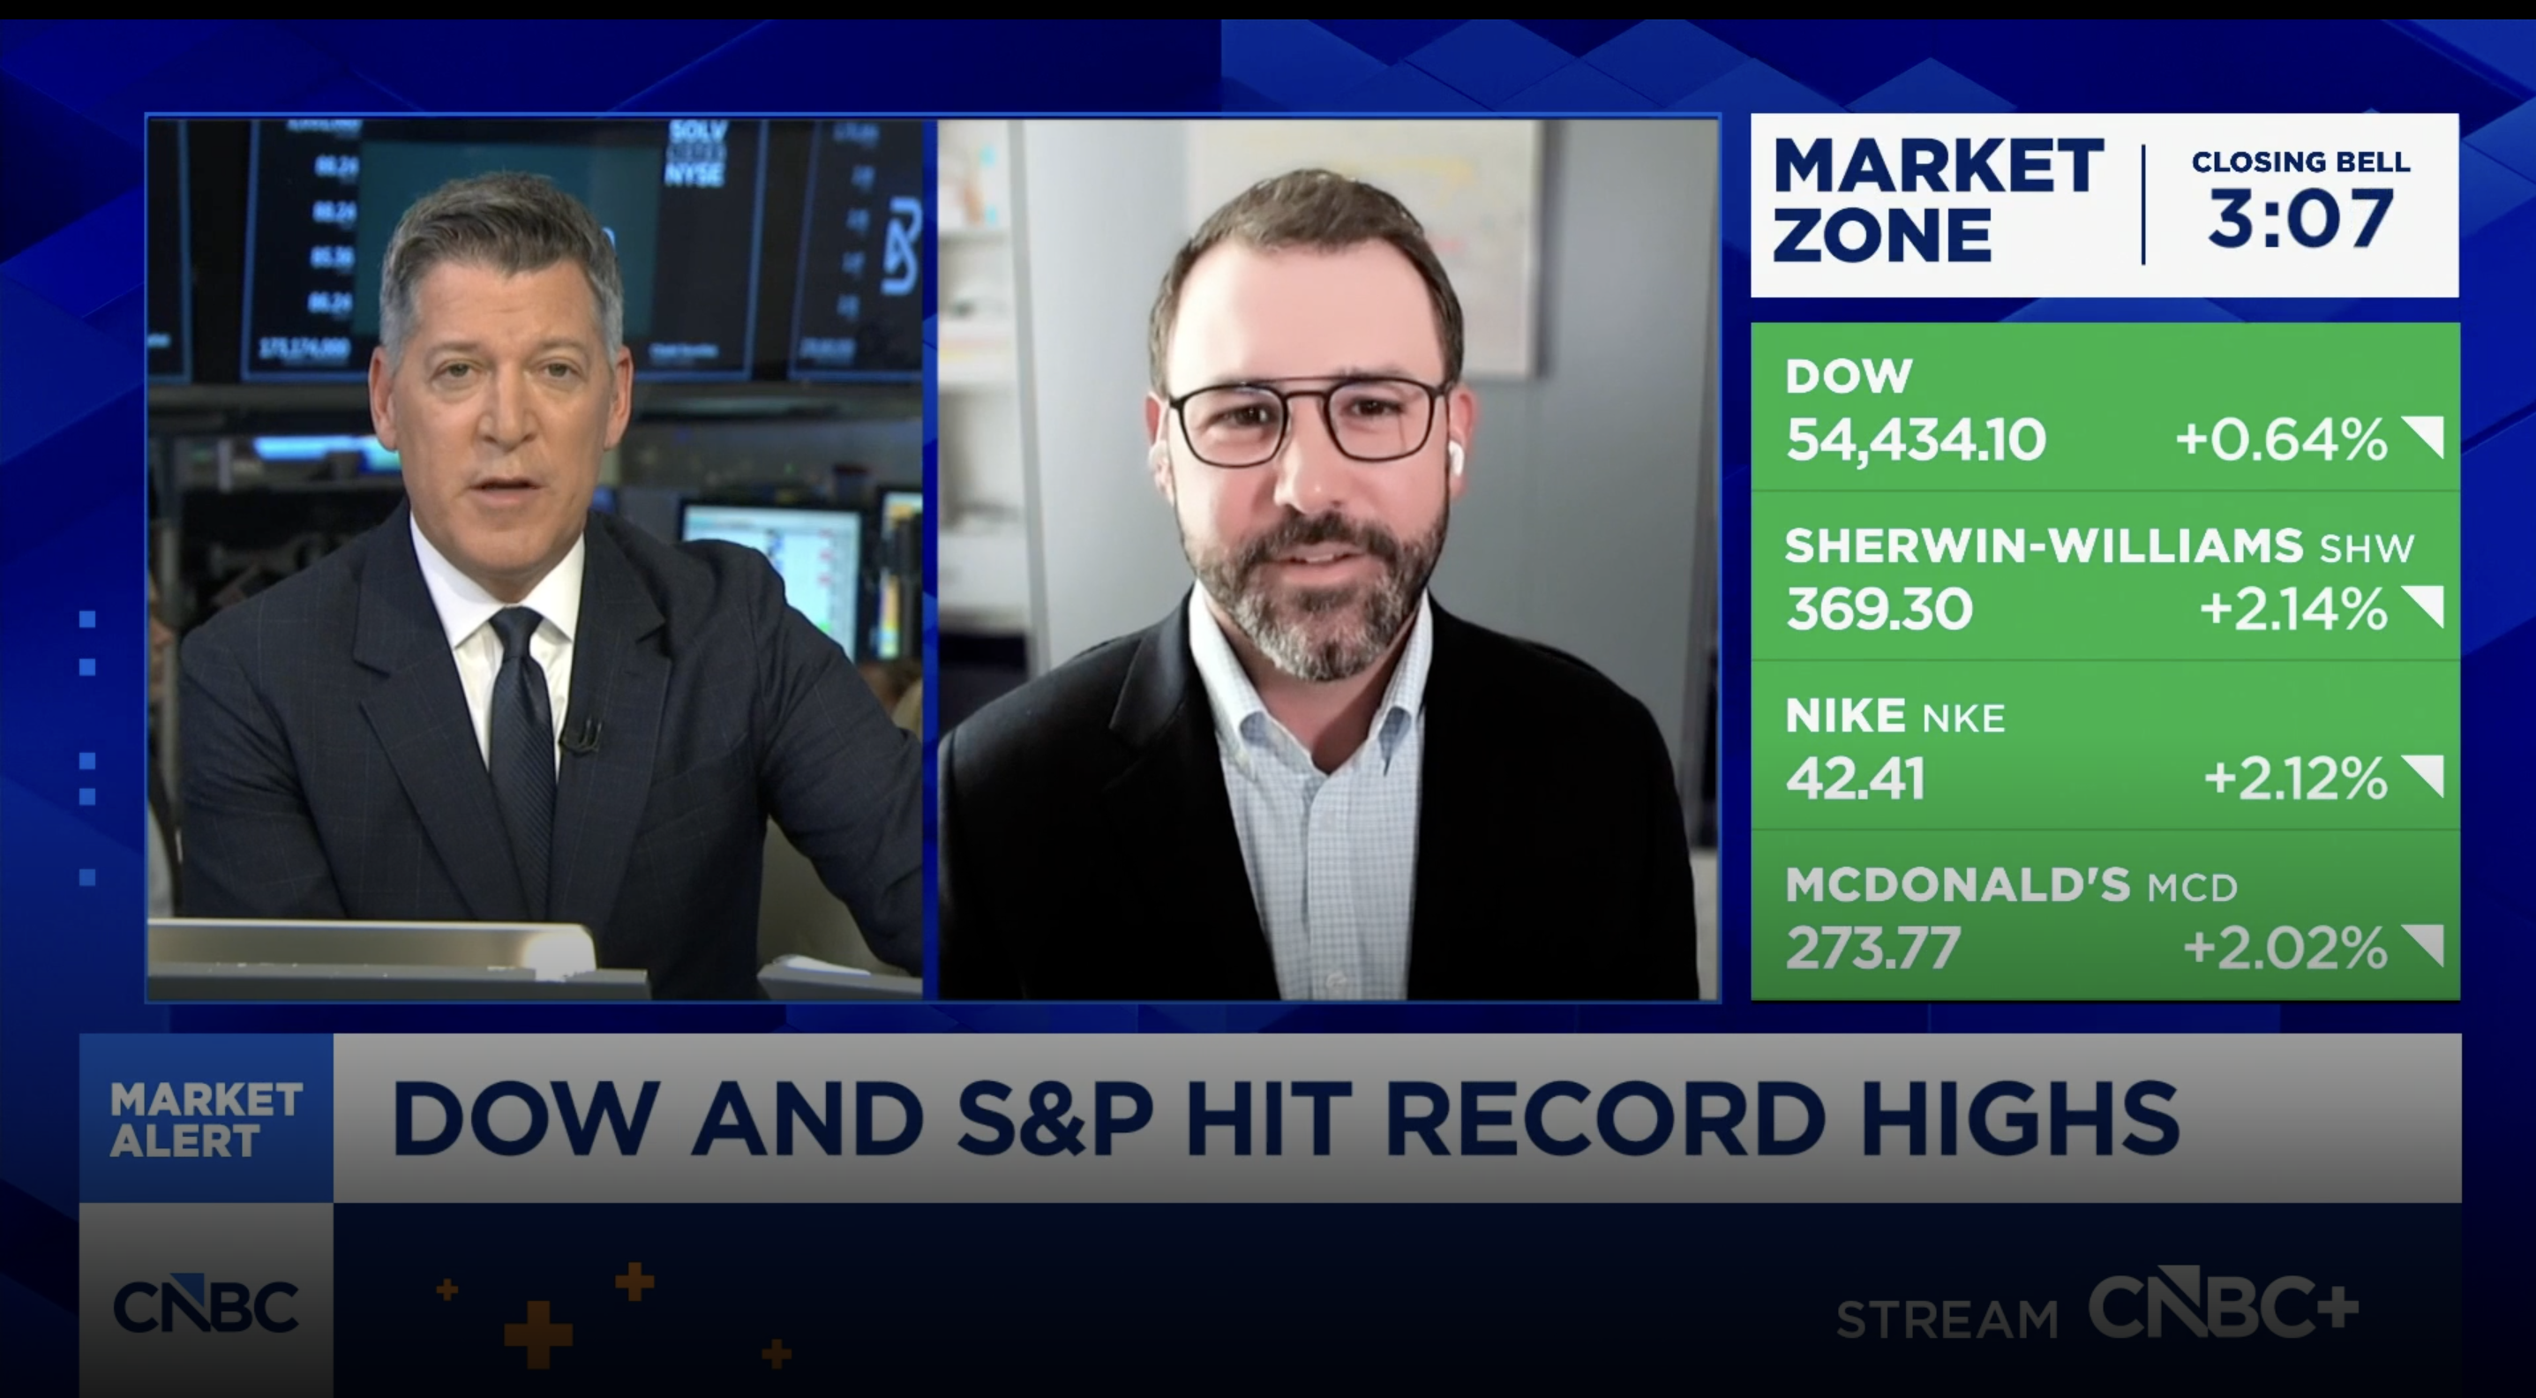
Task: Click the McDonald's change +2.02%
Action: point(2285,947)
